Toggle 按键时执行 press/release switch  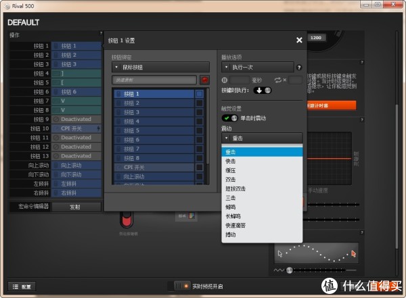tap(263, 91)
